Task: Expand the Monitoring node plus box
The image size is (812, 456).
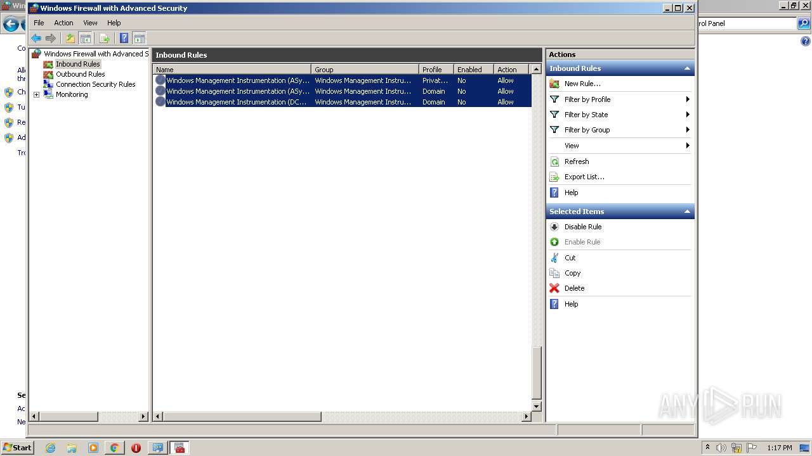Action: (x=36, y=95)
